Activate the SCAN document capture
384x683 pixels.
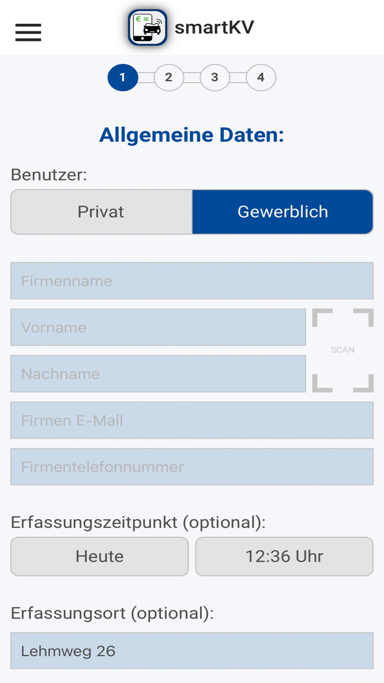(342, 350)
